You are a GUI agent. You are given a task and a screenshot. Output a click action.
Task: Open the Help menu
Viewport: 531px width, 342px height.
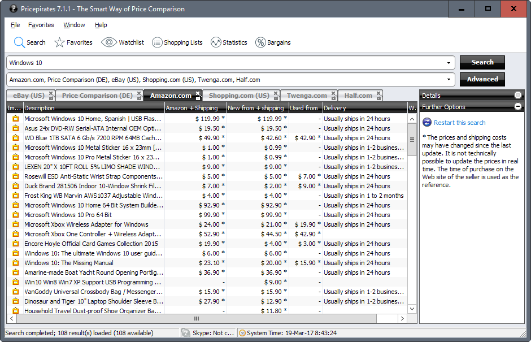pos(101,25)
